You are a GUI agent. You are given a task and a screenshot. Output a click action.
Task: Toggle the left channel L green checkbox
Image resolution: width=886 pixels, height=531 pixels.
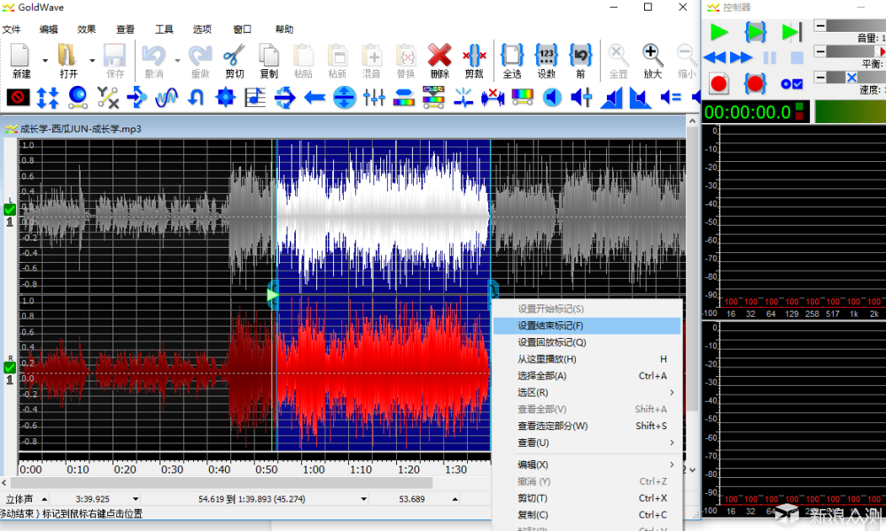10,210
